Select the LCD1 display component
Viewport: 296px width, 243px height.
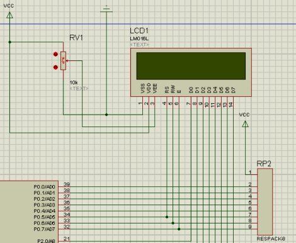point(191,72)
